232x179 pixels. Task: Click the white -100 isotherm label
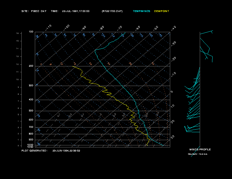tap(66, 27)
